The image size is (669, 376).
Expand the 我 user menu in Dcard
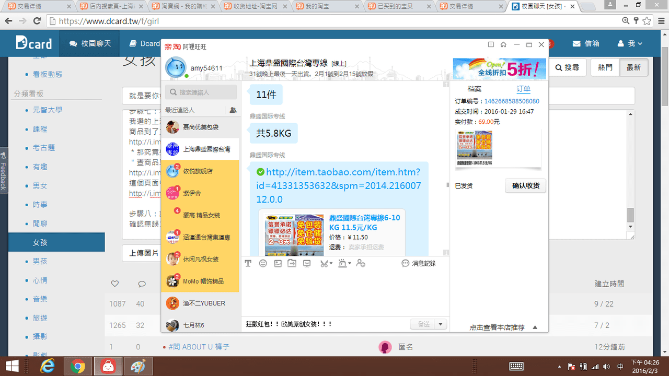pyautogui.click(x=630, y=43)
